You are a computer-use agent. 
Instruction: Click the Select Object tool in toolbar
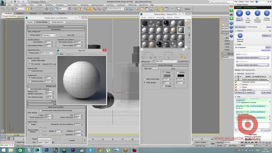(28, 9)
